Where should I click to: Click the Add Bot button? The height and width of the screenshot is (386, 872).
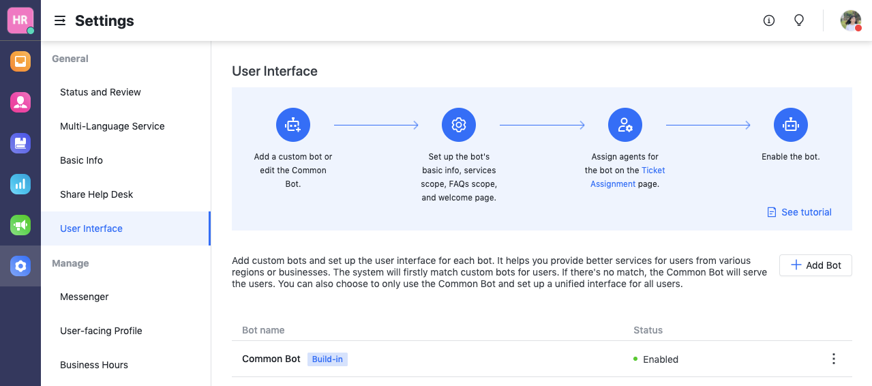(x=815, y=265)
